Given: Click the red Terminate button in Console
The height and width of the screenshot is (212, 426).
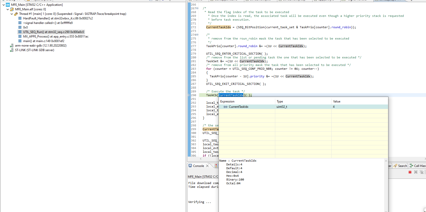Looking at the screenshot, I should 410,172.
